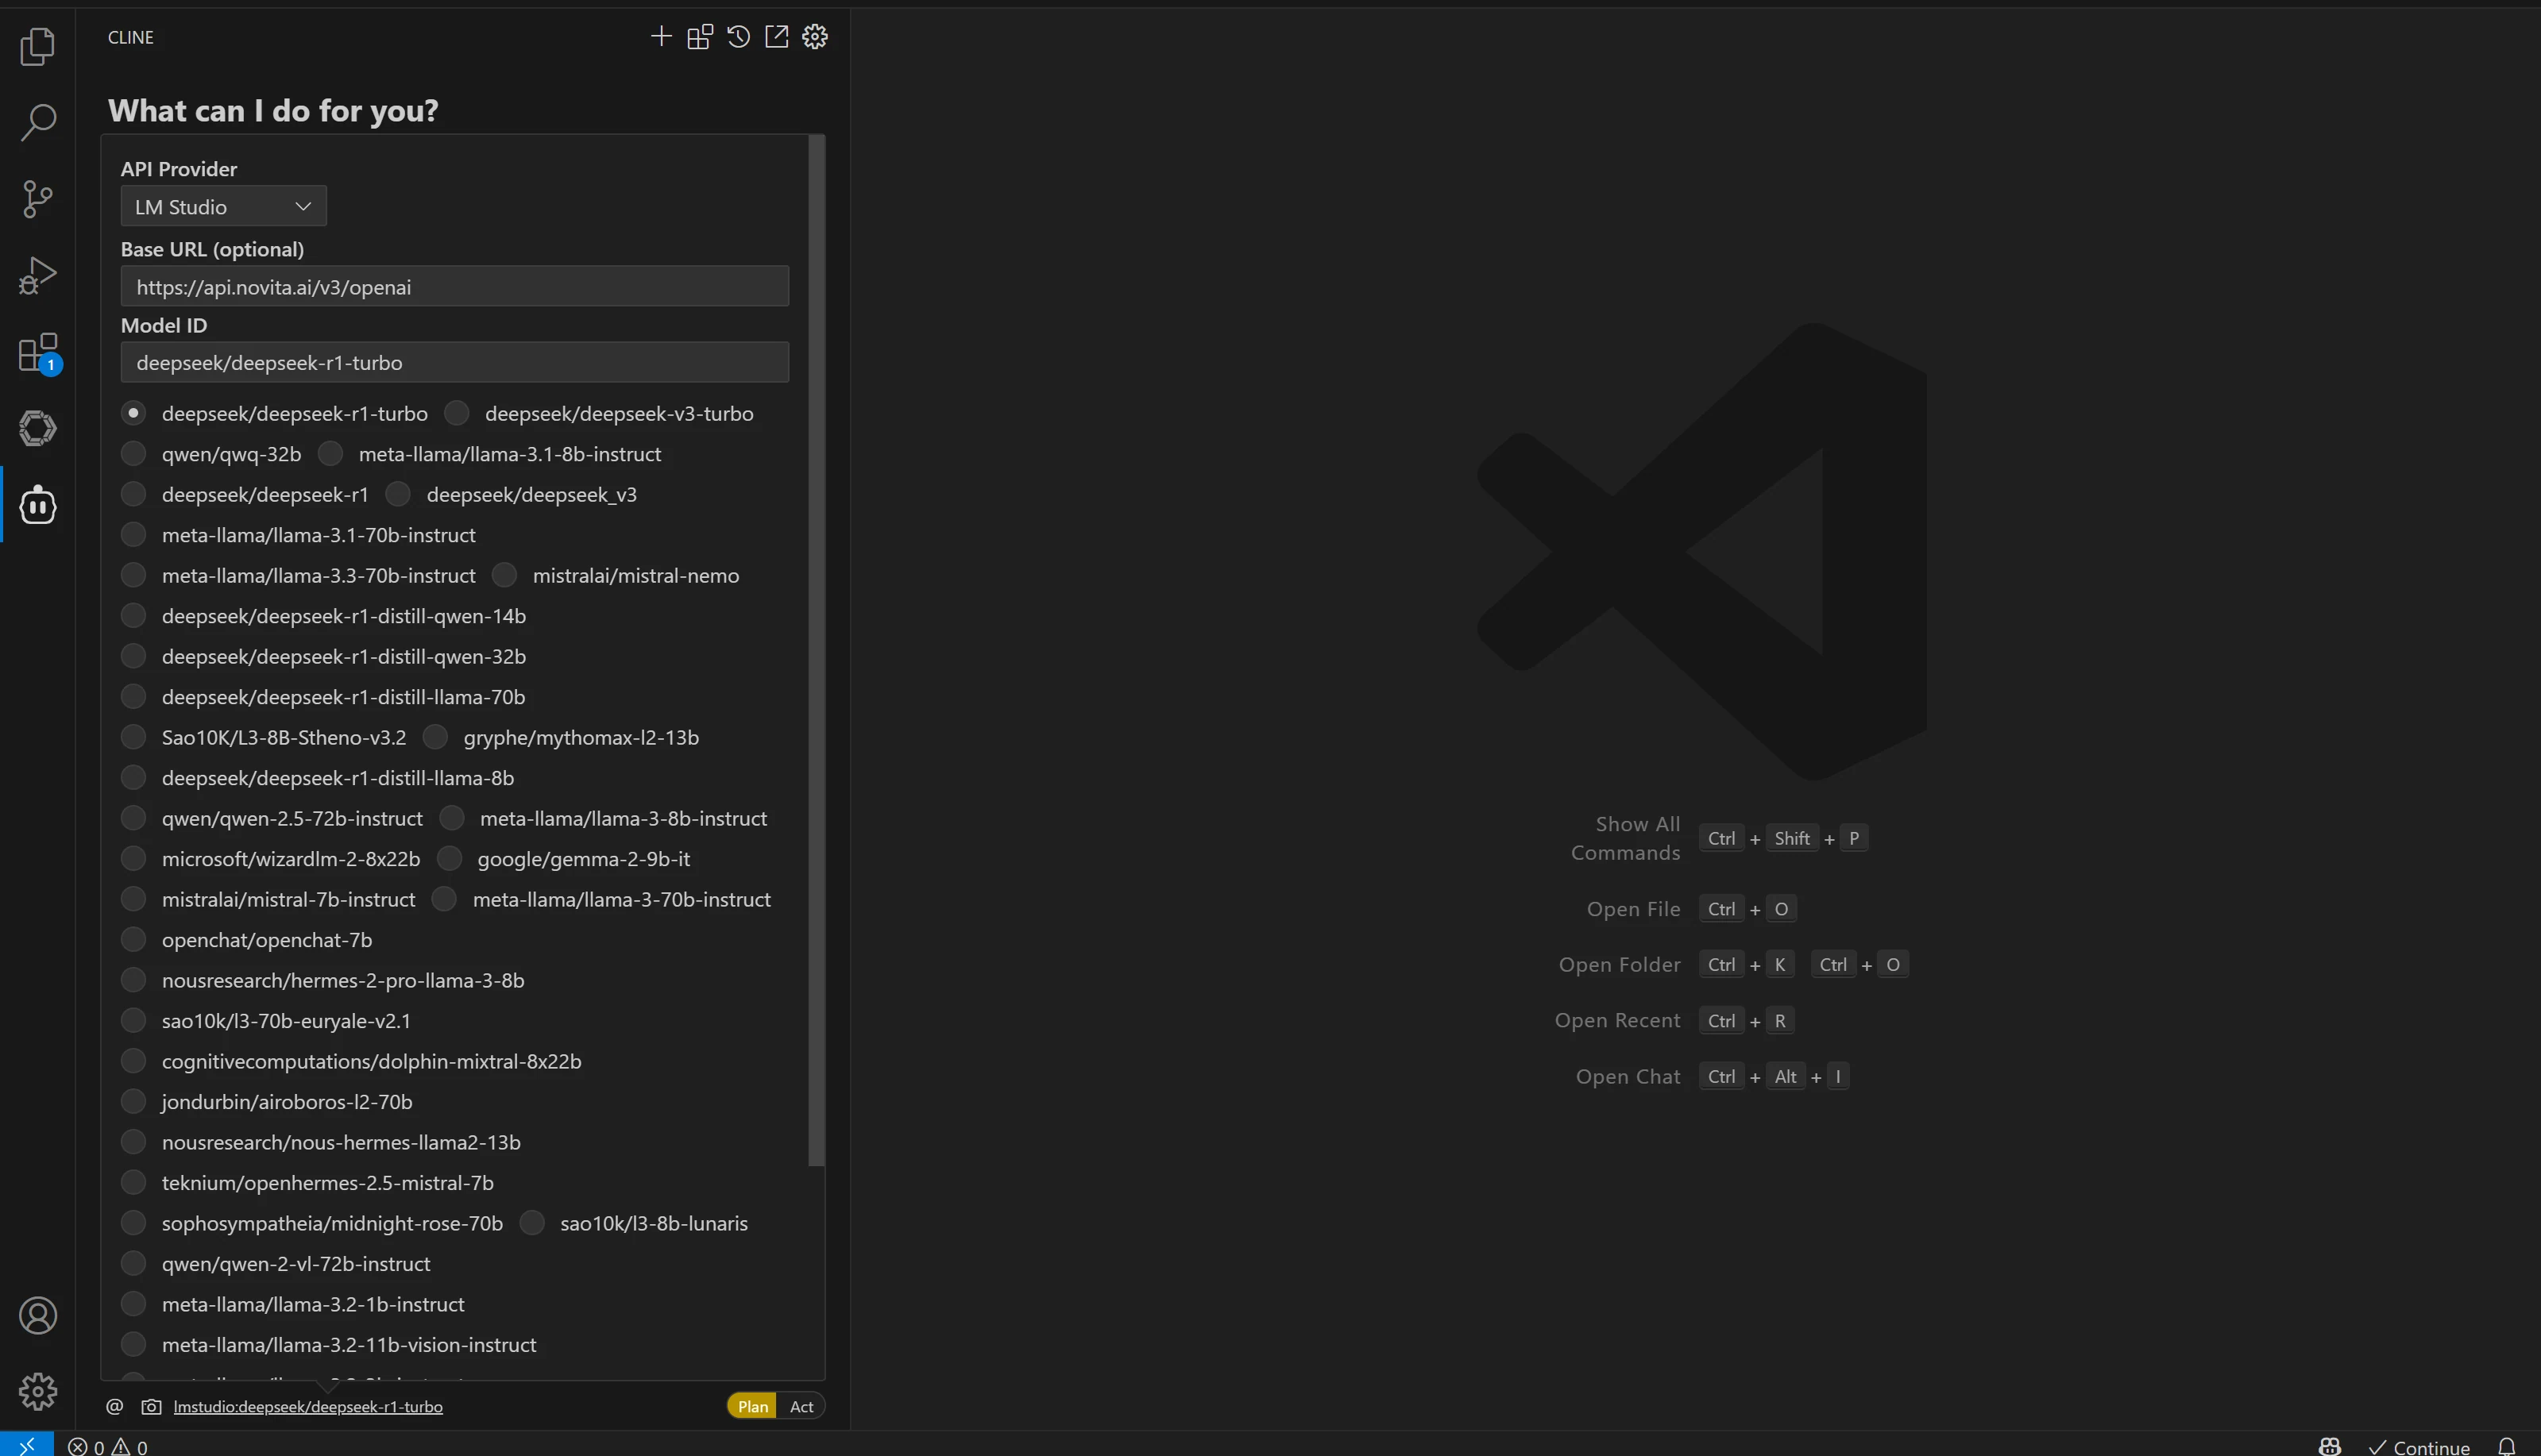Open the Extensions view with update badge
2541x1456 pixels.
pos(40,353)
